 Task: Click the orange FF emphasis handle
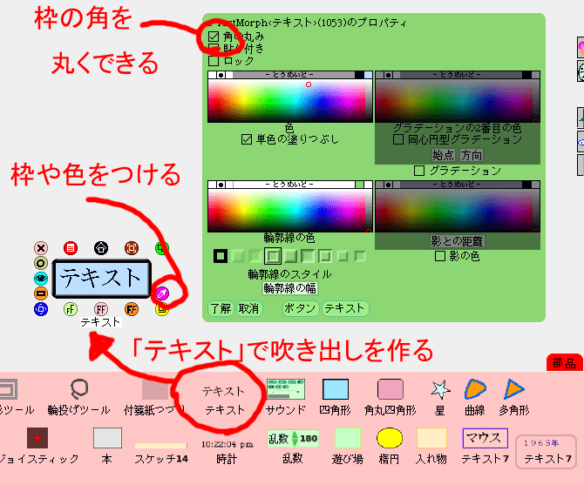click(x=132, y=309)
